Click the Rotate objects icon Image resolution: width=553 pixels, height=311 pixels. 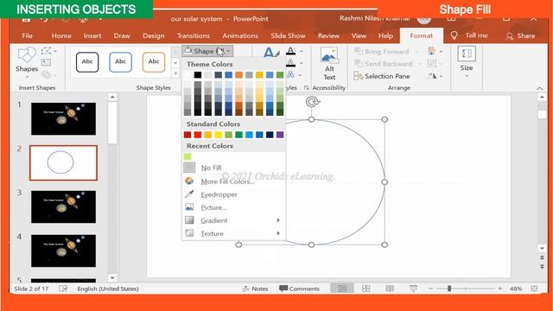pos(432,76)
